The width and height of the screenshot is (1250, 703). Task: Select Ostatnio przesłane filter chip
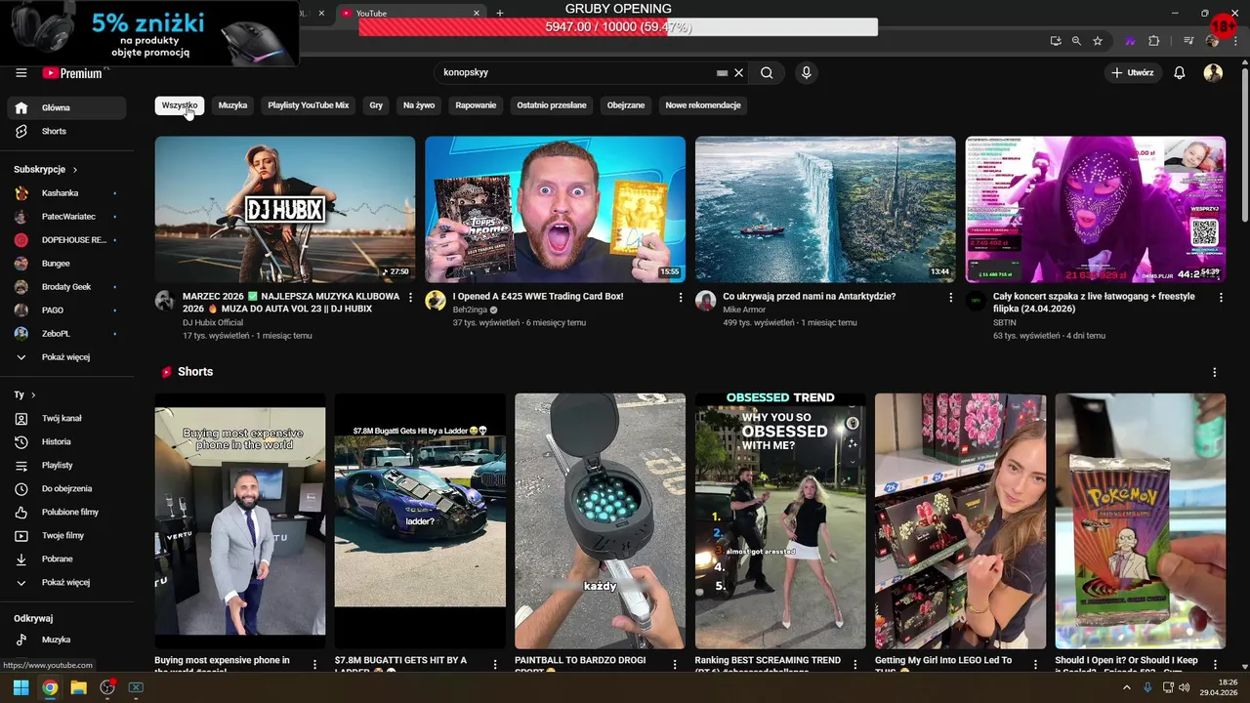click(552, 105)
